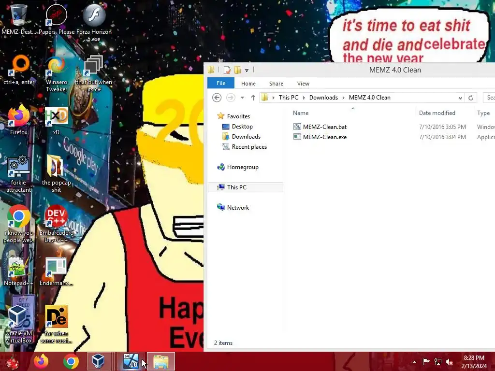Select the MEMZ-Clean.bat file

324,127
